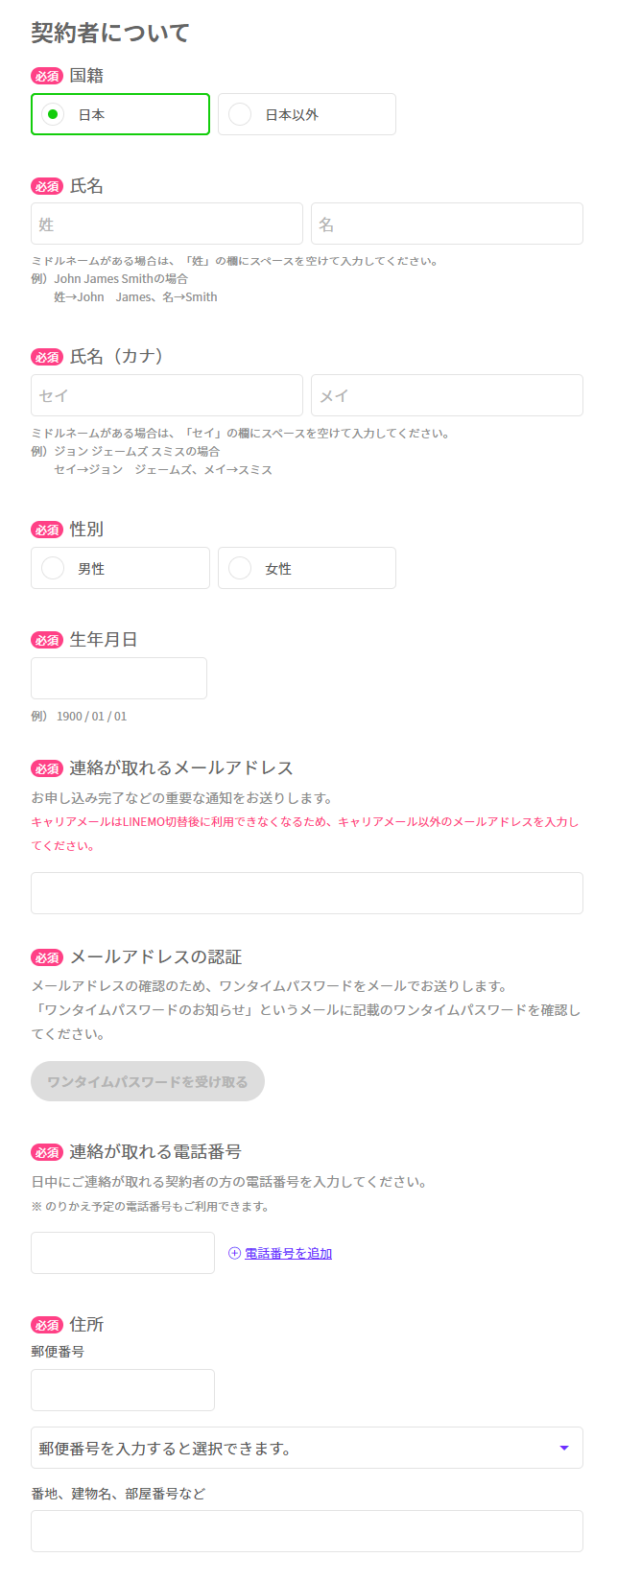Viewport: 617px width, 1581px height.
Task: Select the 日本以外 nationality option
Action: click(239, 113)
